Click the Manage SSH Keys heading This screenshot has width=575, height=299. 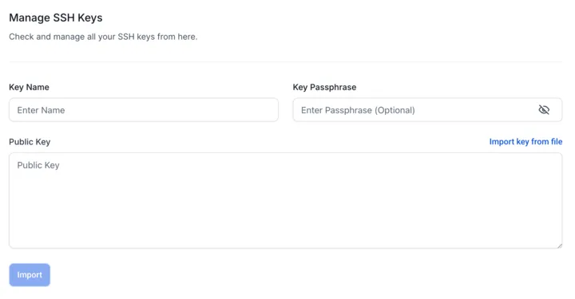click(x=56, y=18)
